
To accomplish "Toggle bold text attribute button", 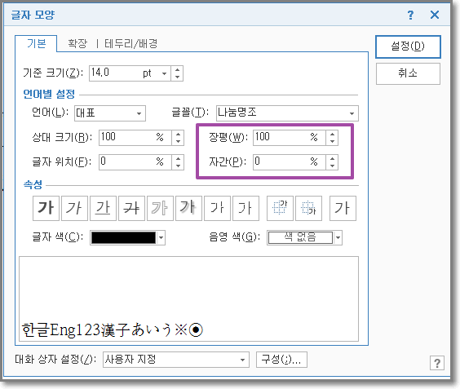I will pos(46,208).
